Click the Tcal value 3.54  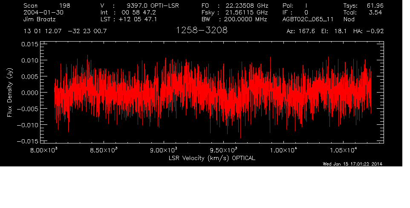375,12
